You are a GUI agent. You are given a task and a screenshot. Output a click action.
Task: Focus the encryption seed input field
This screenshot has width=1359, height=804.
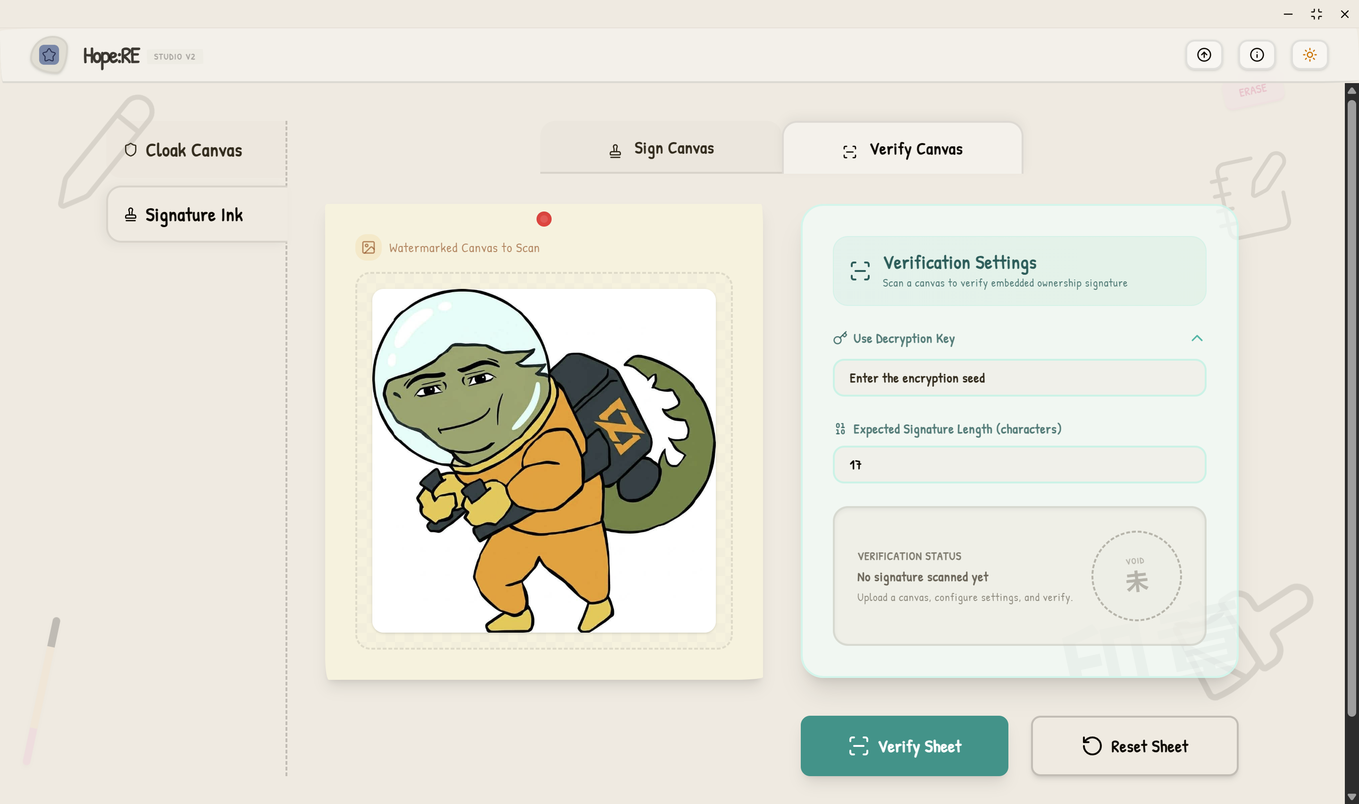pyautogui.click(x=1019, y=378)
